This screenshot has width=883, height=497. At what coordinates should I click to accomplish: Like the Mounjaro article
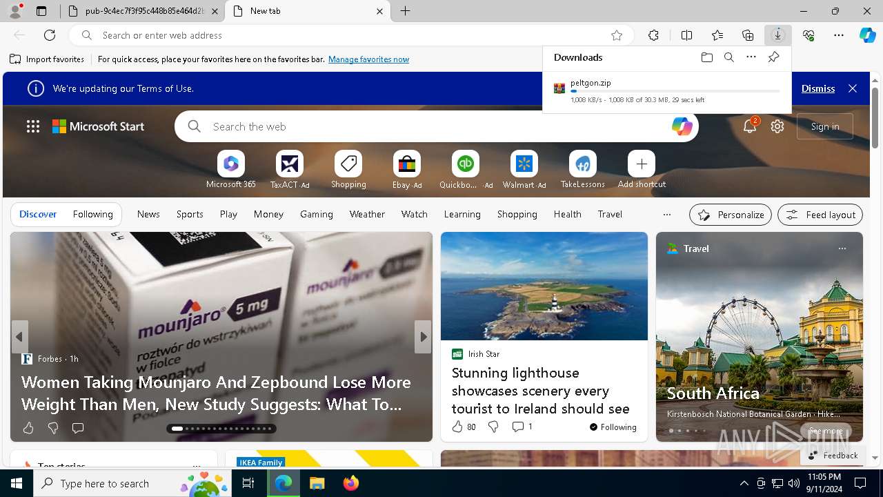click(x=28, y=429)
